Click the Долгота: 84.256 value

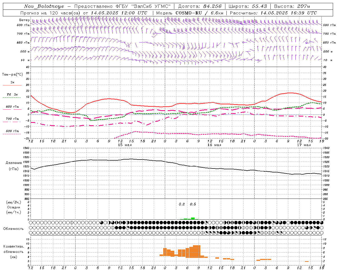pos(200,6)
